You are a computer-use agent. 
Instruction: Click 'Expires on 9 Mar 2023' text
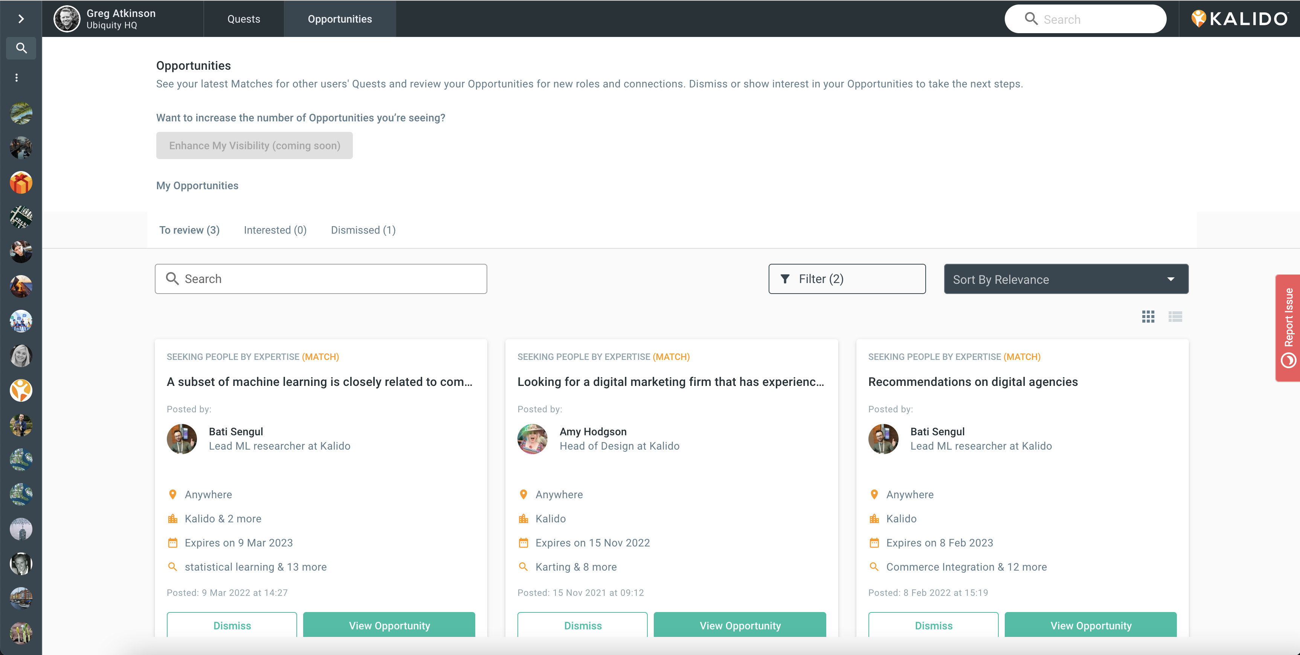[x=239, y=543]
